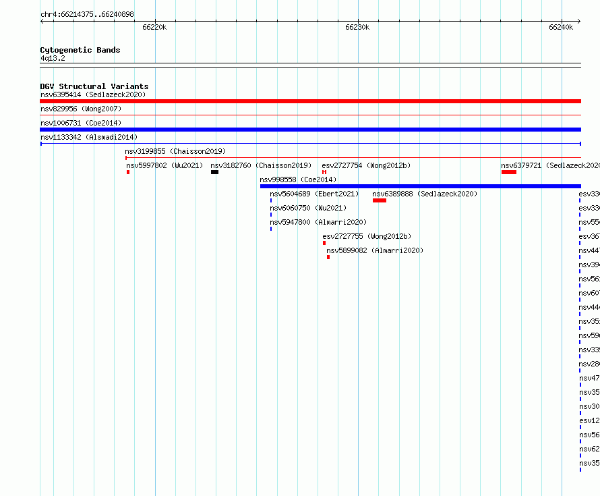
Task: Open nsv829956 (Wong2007) variant label
Action: (81, 109)
